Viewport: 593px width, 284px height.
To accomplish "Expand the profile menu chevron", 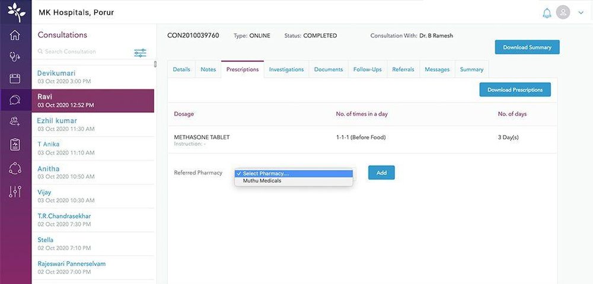I will [581, 12].
